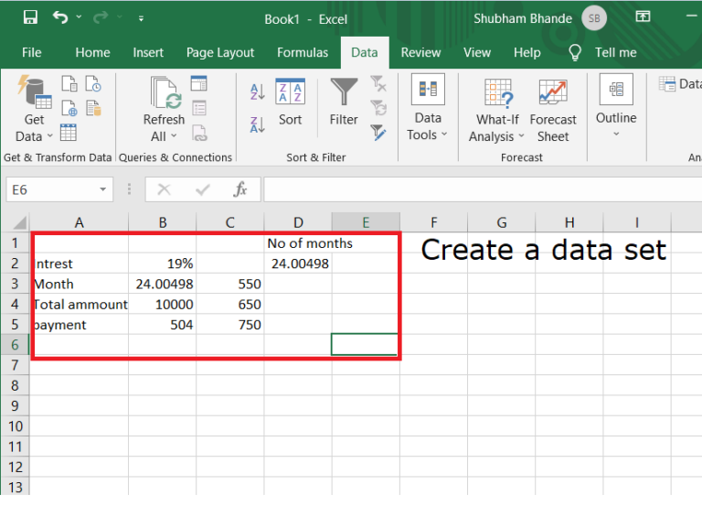Screen dimensions: 702x506
Task: Click the Forecast Sheet icon
Action: pos(553,111)
